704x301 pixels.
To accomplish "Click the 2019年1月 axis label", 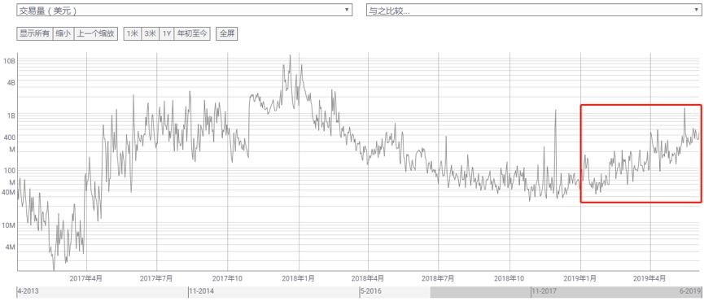I will 580,278.
